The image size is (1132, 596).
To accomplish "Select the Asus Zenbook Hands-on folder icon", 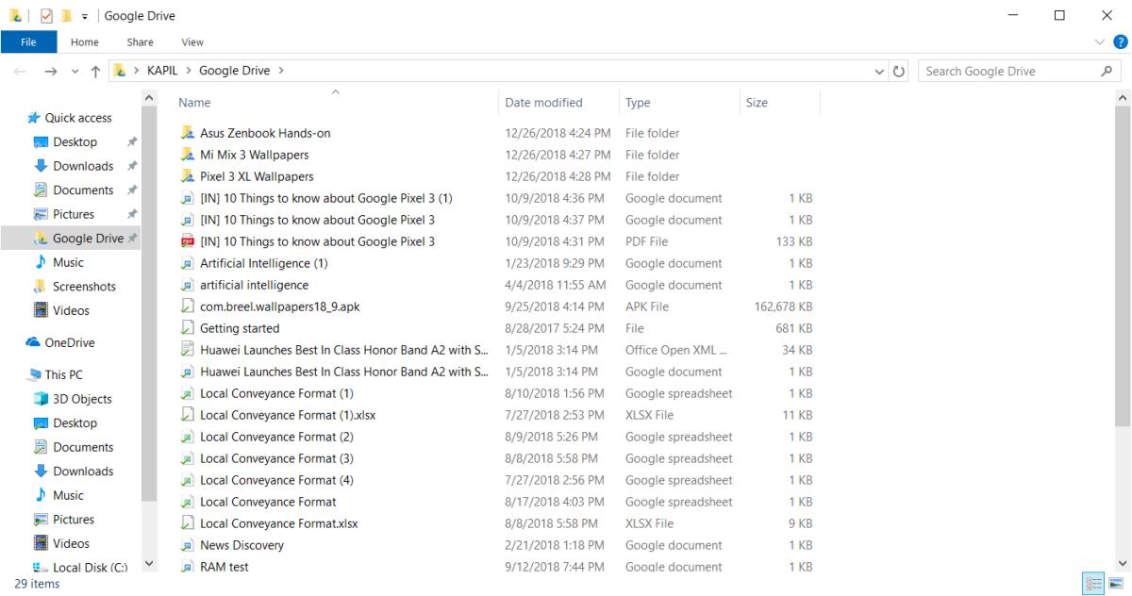I will pos(187,134).
